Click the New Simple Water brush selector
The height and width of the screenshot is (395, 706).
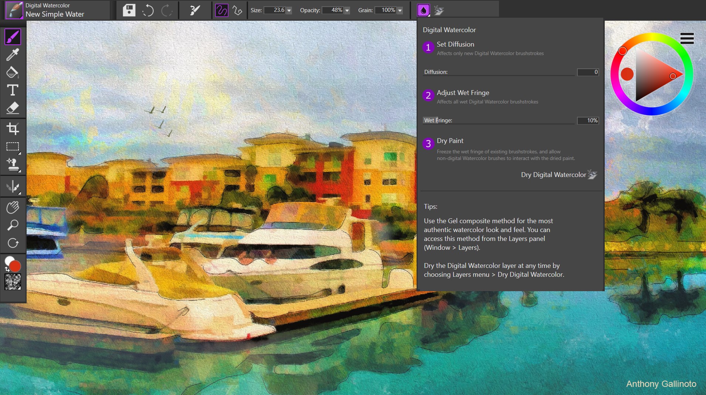(55, 14)
